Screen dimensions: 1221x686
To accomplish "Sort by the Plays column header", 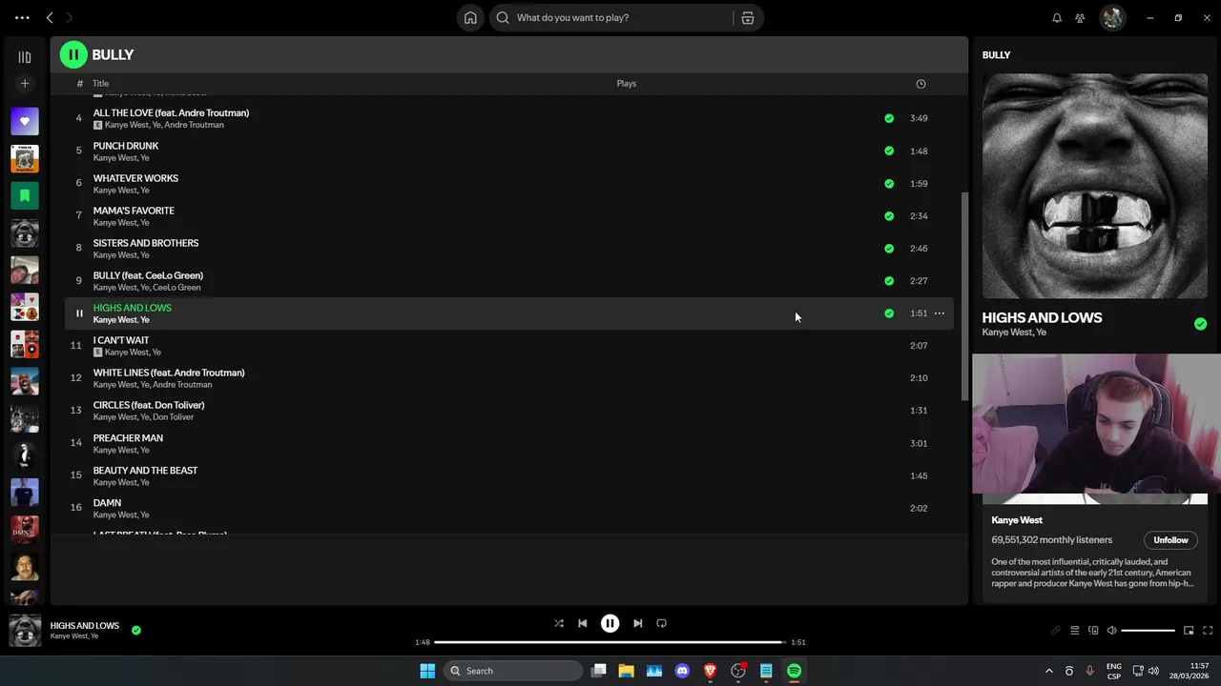I will [x=626, y=84].
